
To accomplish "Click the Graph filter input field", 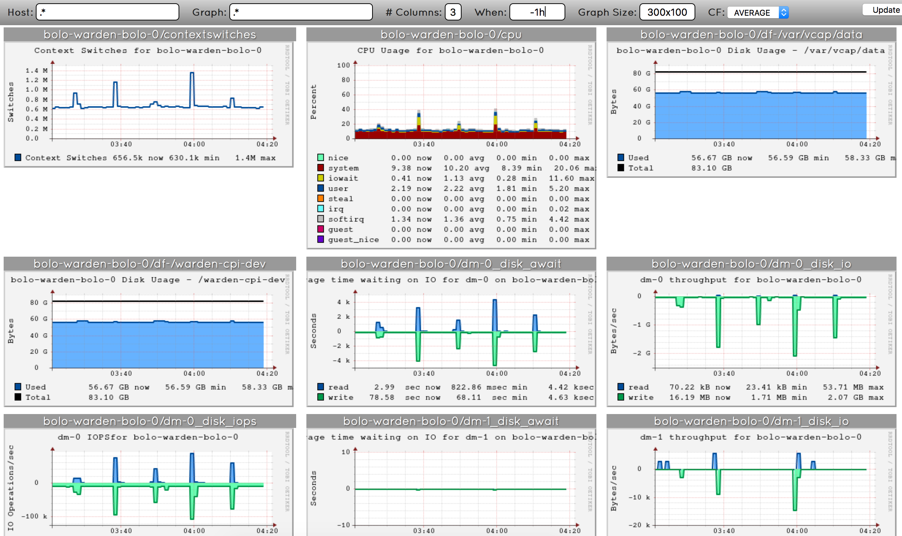I will point(301,12).
